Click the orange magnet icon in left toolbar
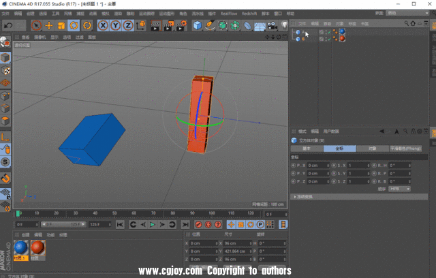Viewport: 436px width, 278px height. pos(5,178)
